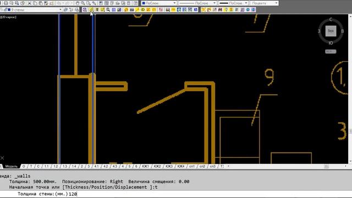Open layout tab 'КЖ1'
The image size is (352, 198).
tap(145, 166)
